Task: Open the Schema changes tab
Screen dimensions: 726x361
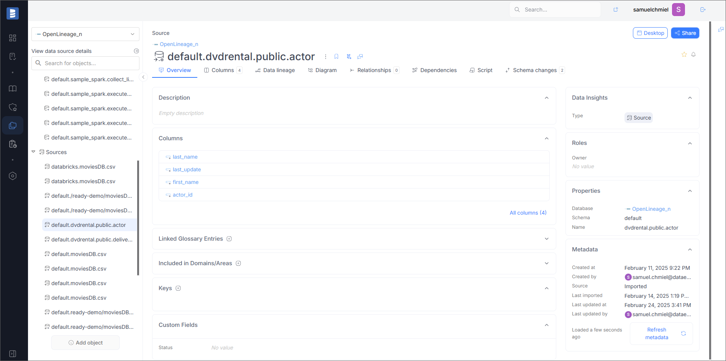Action: 535,70
